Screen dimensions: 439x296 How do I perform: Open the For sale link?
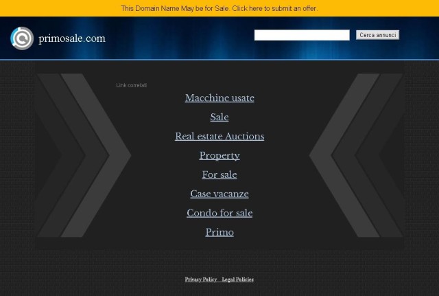(x=219, y=174)
